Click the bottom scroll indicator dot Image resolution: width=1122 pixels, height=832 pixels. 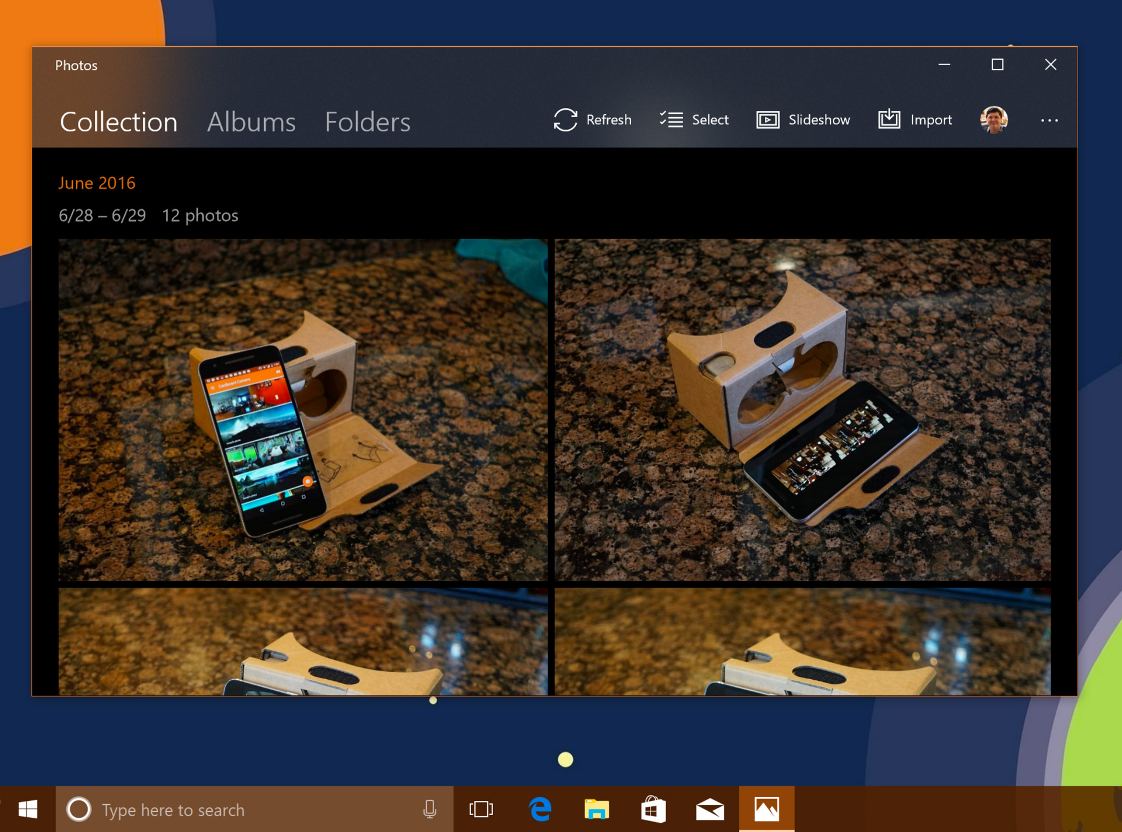click(566, 759)
